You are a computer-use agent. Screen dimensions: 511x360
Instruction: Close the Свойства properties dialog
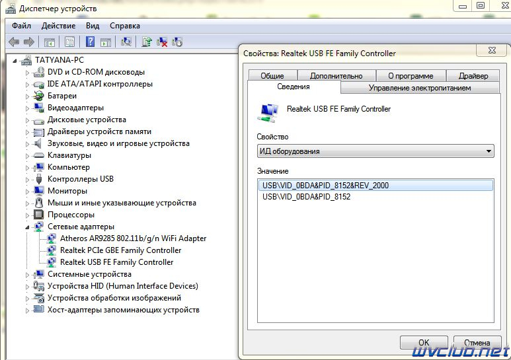point(492,50)
